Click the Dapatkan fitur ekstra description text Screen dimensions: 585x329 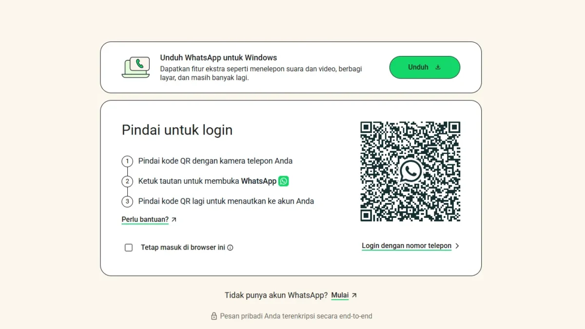pyautogui.click(x=261, y=74)
